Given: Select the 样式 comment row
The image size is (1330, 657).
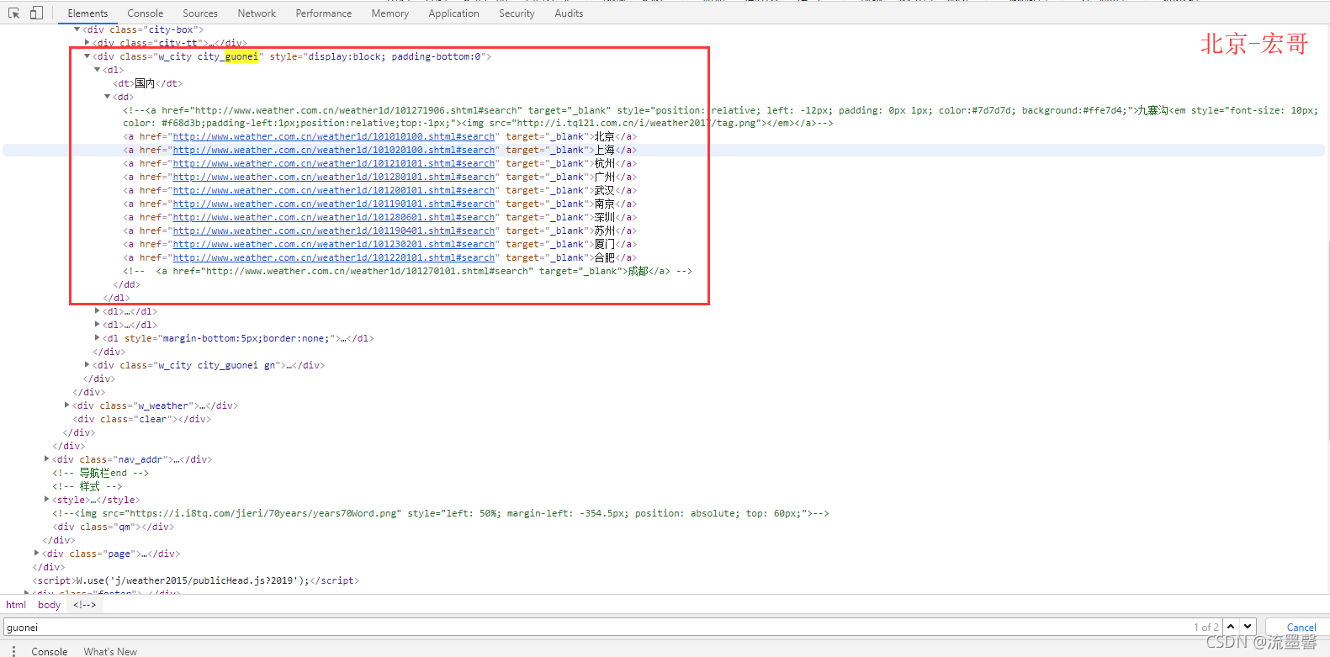Looking at the screenshot, I should pyautogui.click(x=87, y=486).
